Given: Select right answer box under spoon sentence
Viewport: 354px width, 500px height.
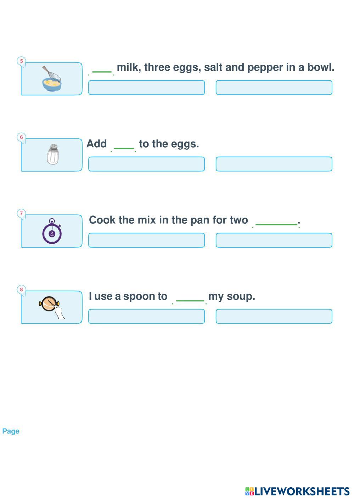Looking at the screenshot, I should tap(274, 316).
